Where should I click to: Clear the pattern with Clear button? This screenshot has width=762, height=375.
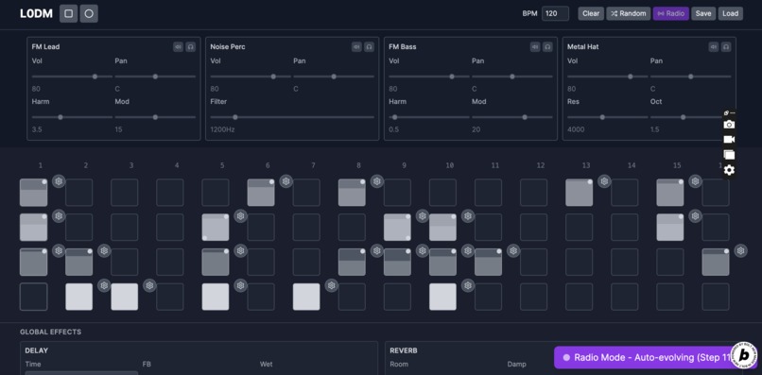[591, 13]
